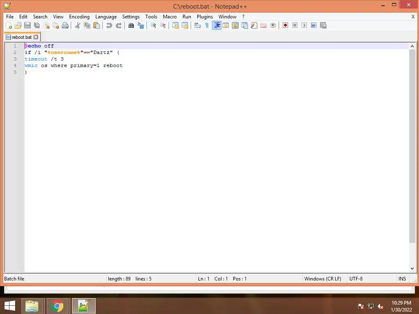The width and height of the screenshot is (419, 314).
Task: Click the user-defined language icon
Action: coord(226,25)
